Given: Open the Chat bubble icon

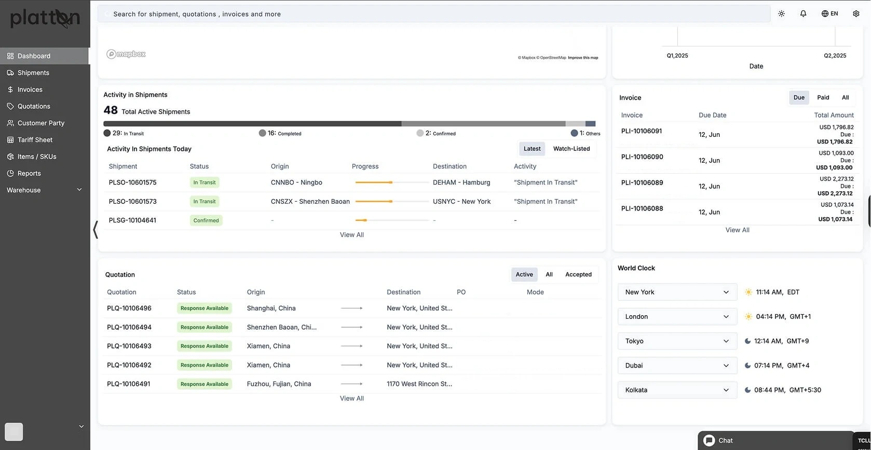Looking at the screenshot, I should (x=709, y=441).
